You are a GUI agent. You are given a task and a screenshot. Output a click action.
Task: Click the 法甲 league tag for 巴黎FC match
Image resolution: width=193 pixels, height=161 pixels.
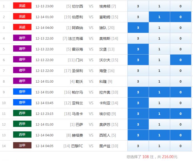pos(22,146)
